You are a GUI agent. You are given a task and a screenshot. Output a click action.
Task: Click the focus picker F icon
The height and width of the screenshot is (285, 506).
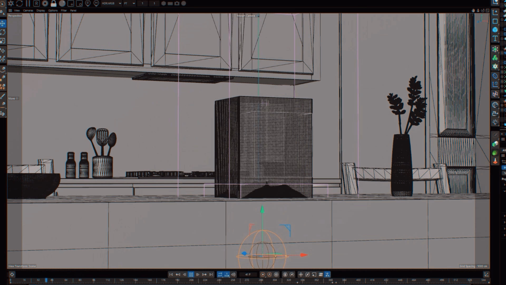pyautogui.click(x=88, y=3)
